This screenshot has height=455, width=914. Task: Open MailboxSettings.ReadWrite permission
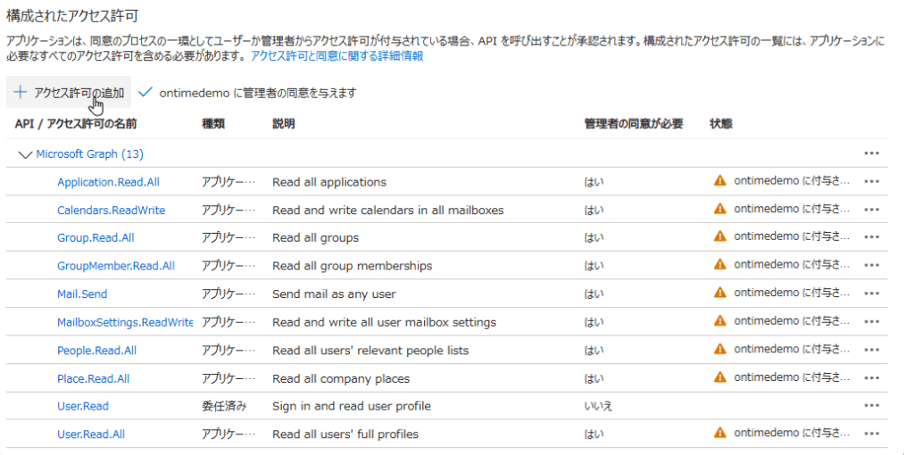(125, 322)
